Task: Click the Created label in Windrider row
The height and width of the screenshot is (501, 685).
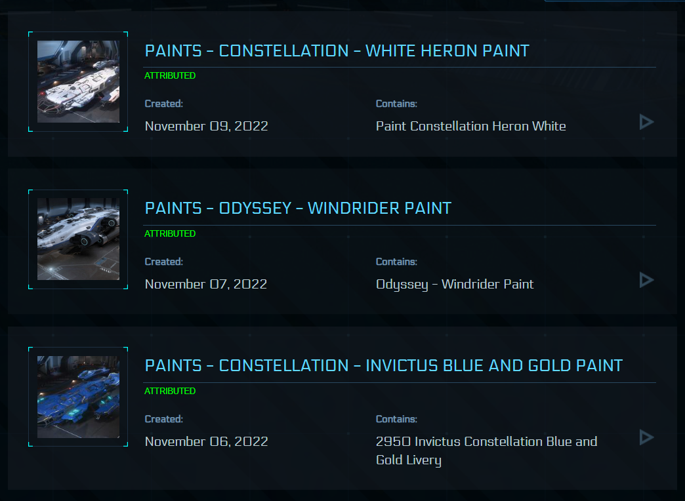Action: [x=164, y=262]
